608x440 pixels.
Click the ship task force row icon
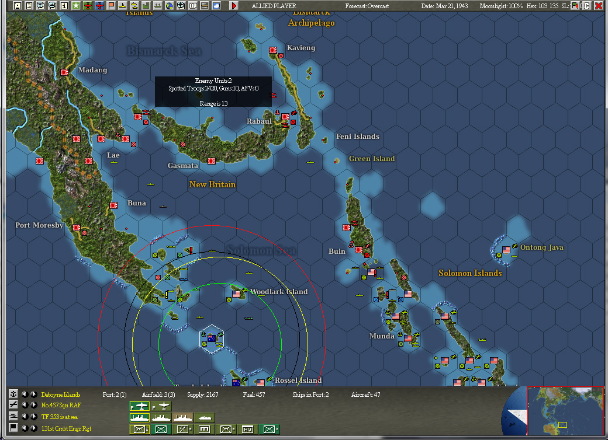click(13, 417)
